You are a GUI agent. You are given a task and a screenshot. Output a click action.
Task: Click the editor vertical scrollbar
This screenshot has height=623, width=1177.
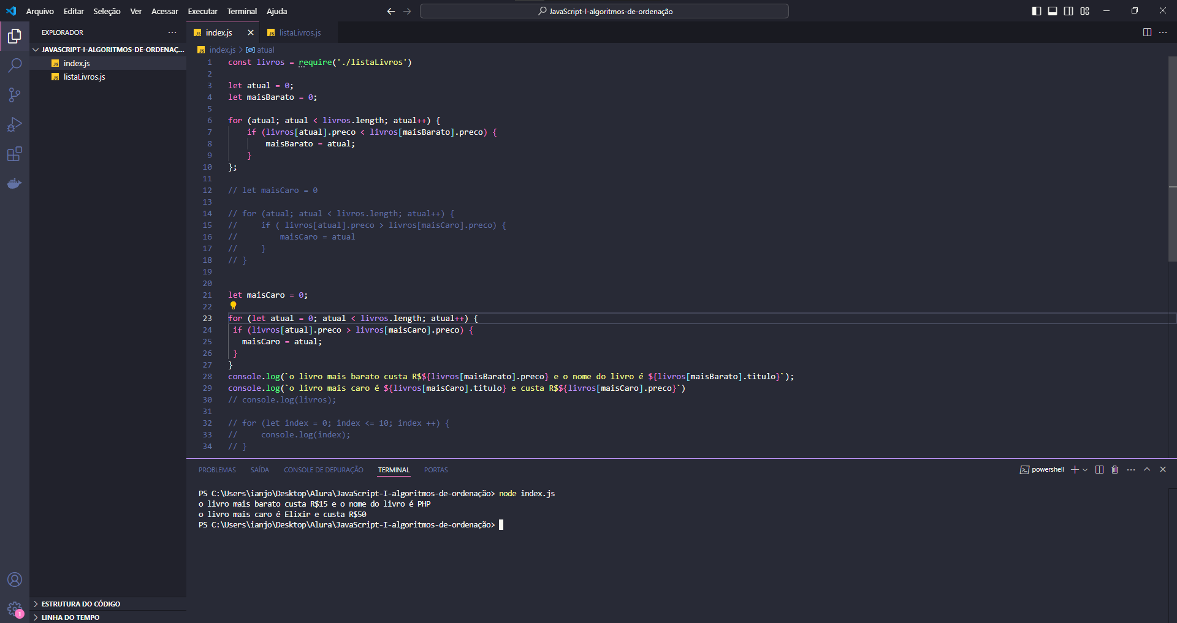click(x=1173, y=159)
